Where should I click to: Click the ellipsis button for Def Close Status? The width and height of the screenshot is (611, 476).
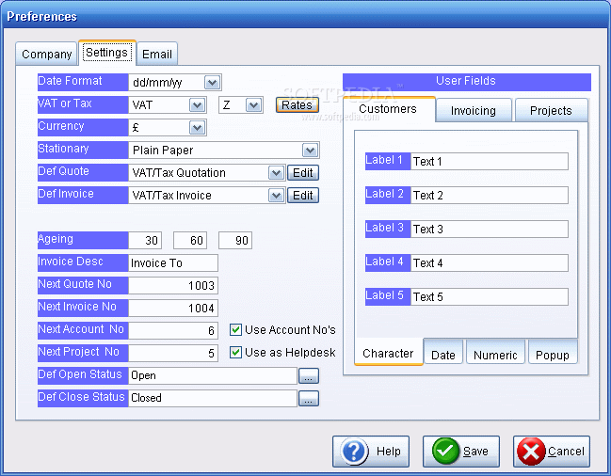pyautogui.click(x=309, y=399)
